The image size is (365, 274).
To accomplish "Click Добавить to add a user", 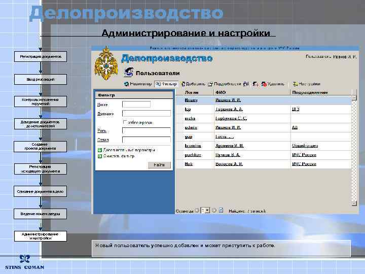I will 193,84.
